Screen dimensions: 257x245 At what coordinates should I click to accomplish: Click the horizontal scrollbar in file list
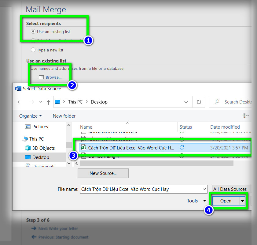tap(156, 164)
